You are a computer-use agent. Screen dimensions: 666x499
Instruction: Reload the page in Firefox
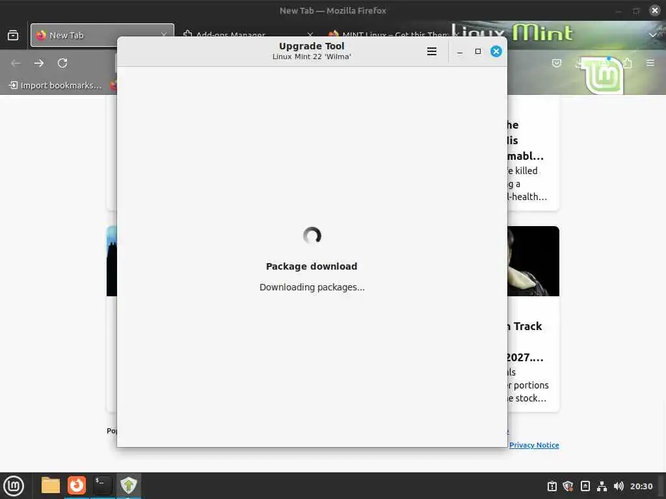click(62, 63)
